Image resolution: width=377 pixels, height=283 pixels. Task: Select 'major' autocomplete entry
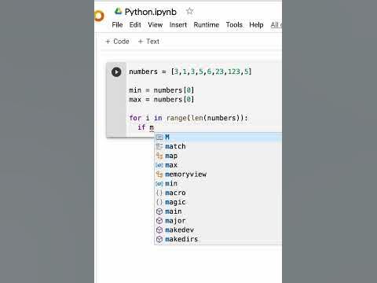[218, 221]
